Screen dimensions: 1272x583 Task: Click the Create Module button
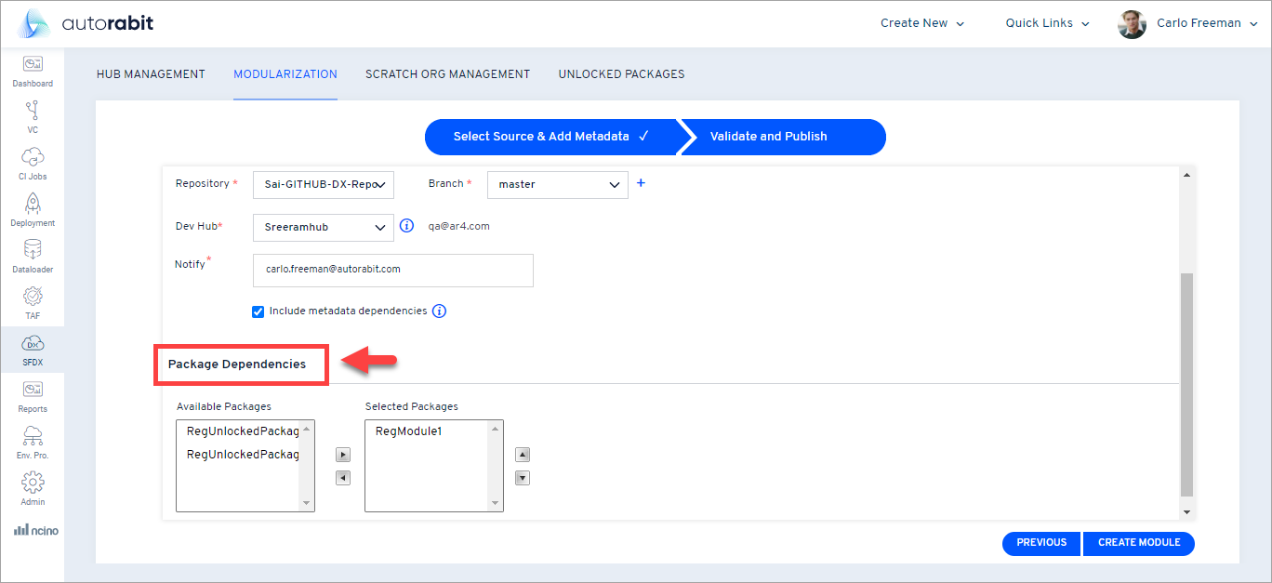tap(1138, 543)
